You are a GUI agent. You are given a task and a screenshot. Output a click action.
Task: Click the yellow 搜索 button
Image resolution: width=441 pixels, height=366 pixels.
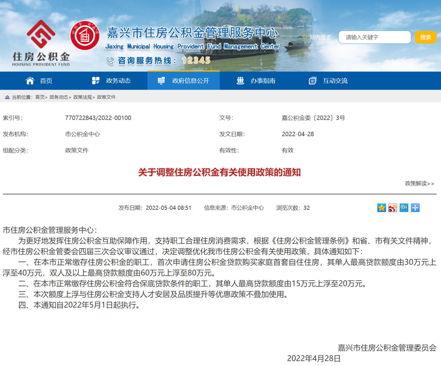426,37
